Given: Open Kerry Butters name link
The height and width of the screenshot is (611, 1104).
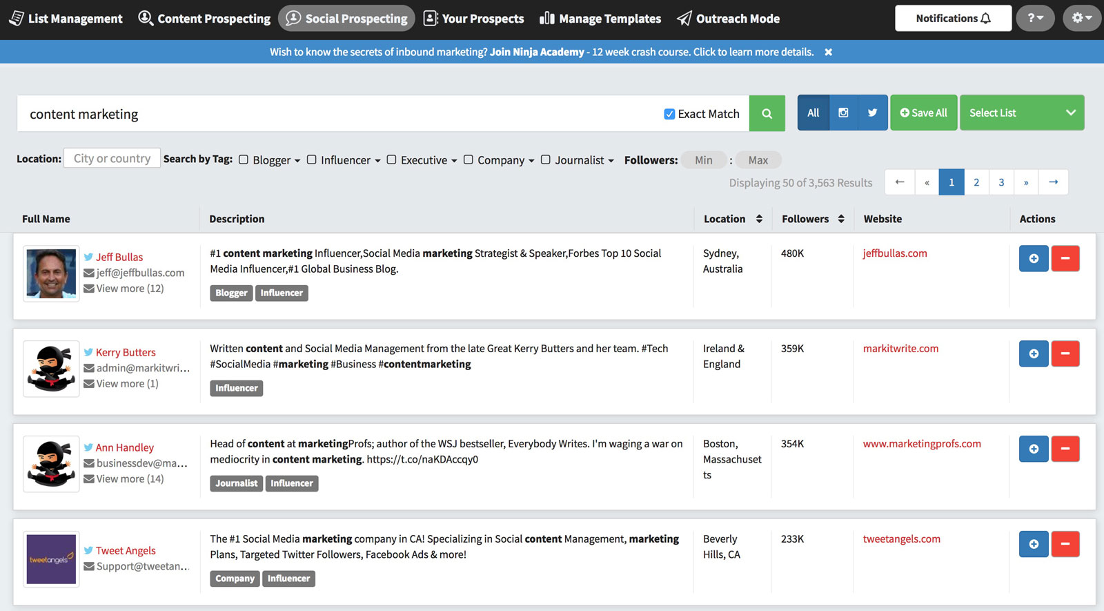Looking at the screenshot, I should 126,352.
